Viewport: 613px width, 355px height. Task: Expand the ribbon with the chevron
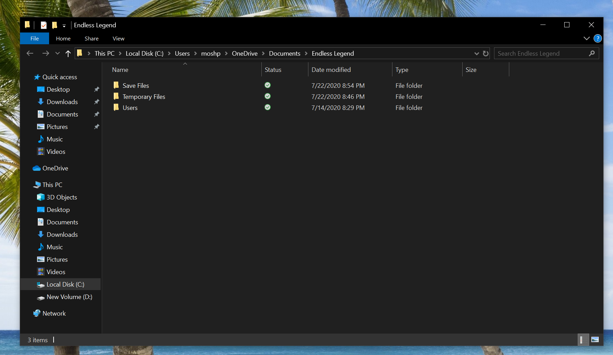tap(587, 38)
